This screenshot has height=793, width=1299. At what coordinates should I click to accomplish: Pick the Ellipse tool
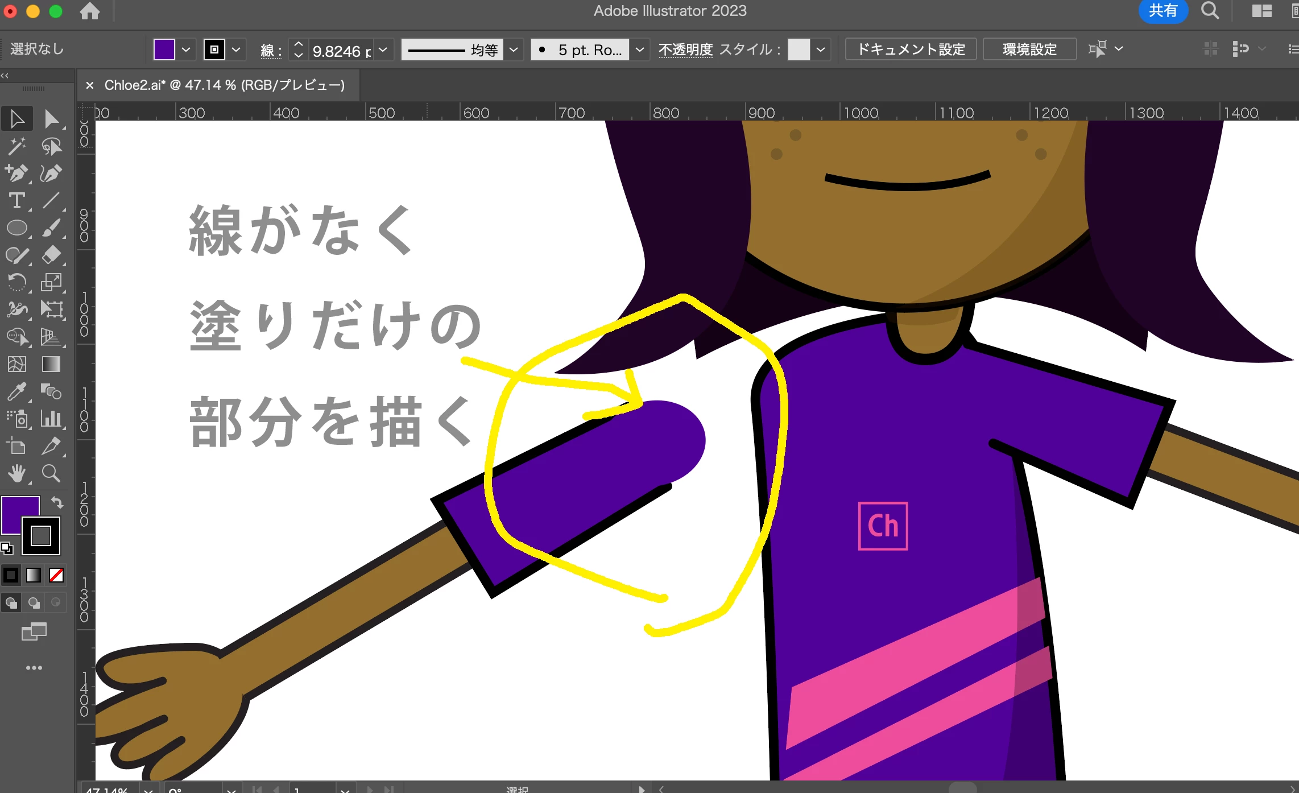[x=17, y=228]
